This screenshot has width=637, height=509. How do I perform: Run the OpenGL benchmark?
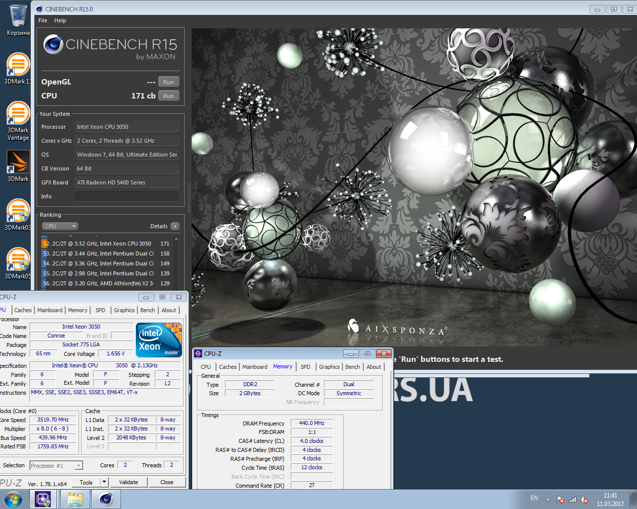[169, 82]
